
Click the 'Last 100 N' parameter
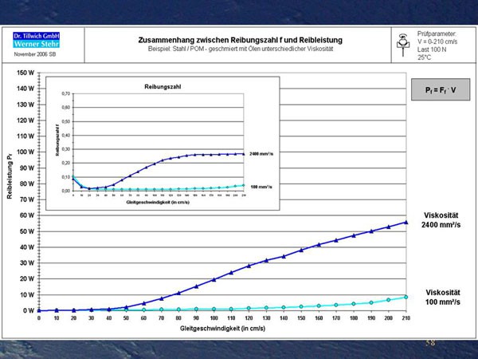(432, 49)
